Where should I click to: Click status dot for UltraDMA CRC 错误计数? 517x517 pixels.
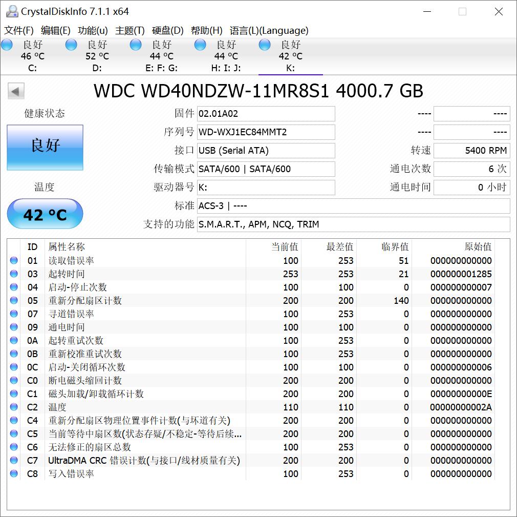(14, 461)
